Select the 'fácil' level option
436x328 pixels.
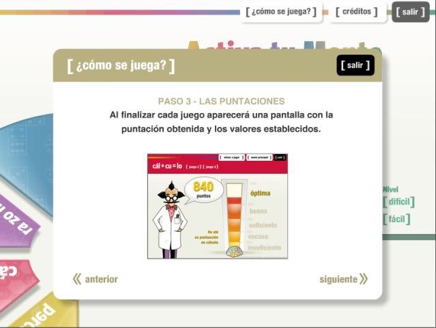tap(396, 220)
